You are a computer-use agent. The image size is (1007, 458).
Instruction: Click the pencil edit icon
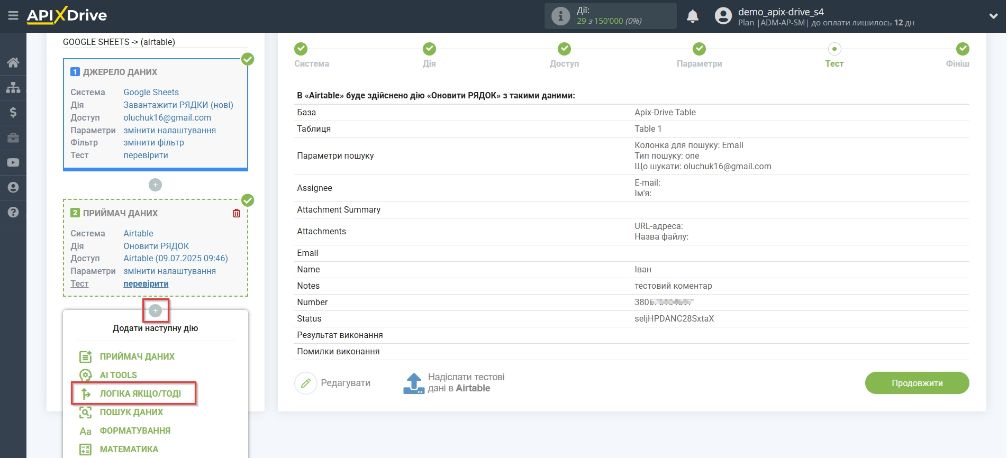(306, 383)
